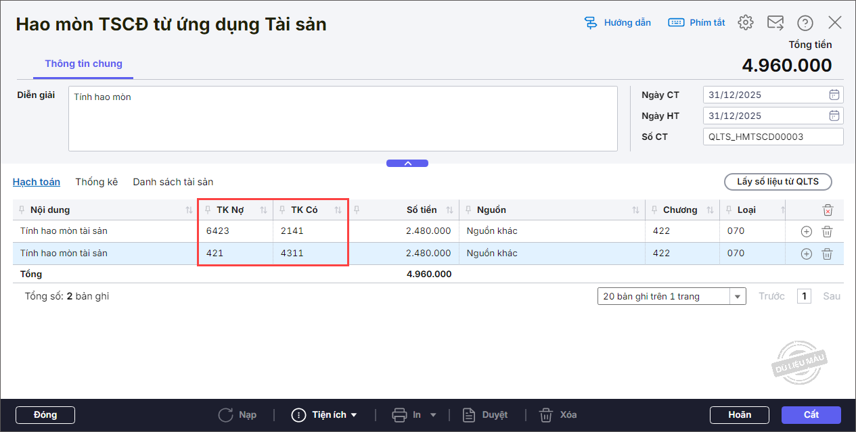This screenshot has width=856, height=432.
Task: Go to previous page Trước
Action: pyautogui.click(x=771, y=296)
